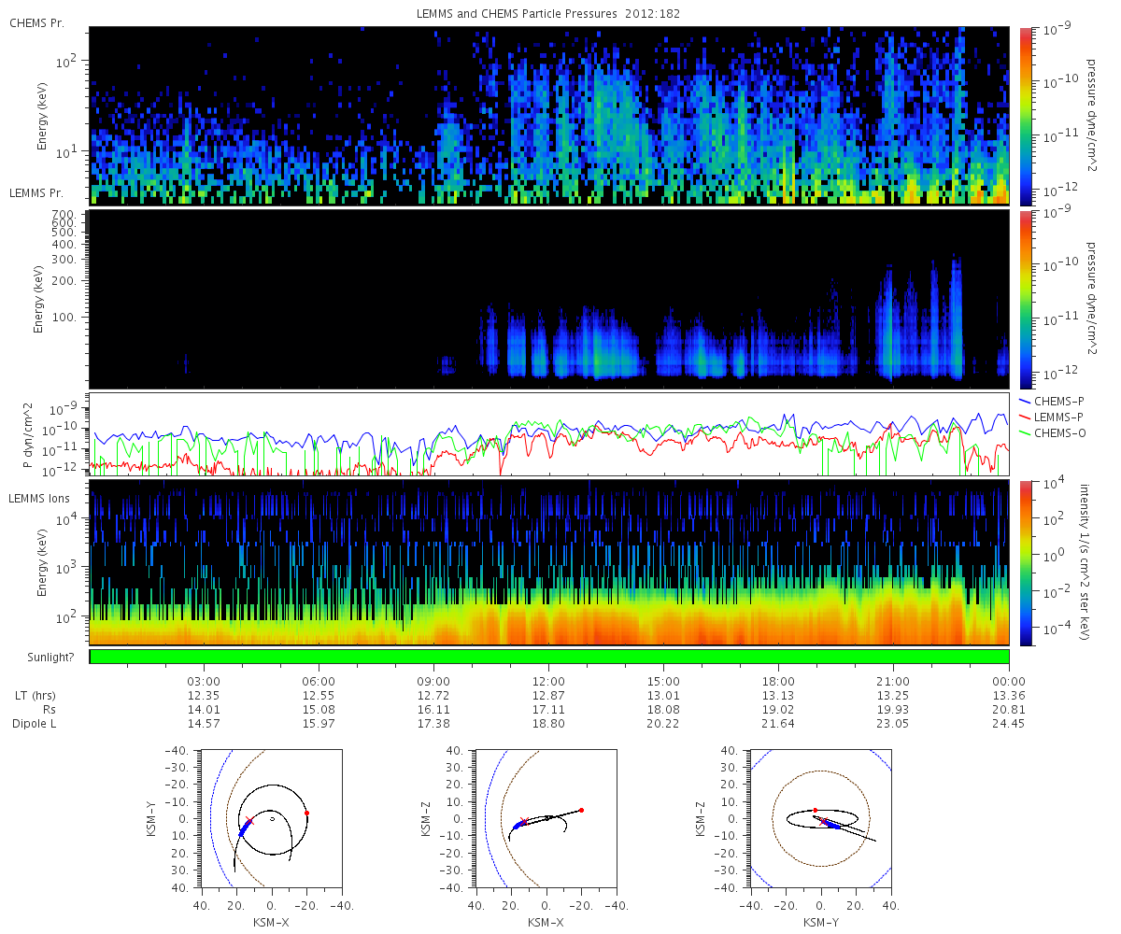Click the LEMMS Ions intensity color bar
The image size is (1121, 934).
tap(1027, 562)
